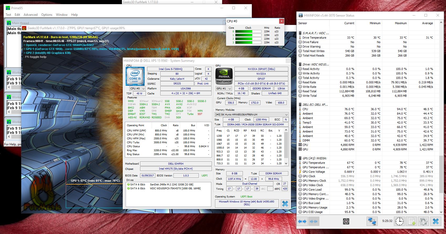This screenshot has height=234, width=446.
Task: Click the Main thread window icon in Prime95
Action: click(x=9, y=23)
